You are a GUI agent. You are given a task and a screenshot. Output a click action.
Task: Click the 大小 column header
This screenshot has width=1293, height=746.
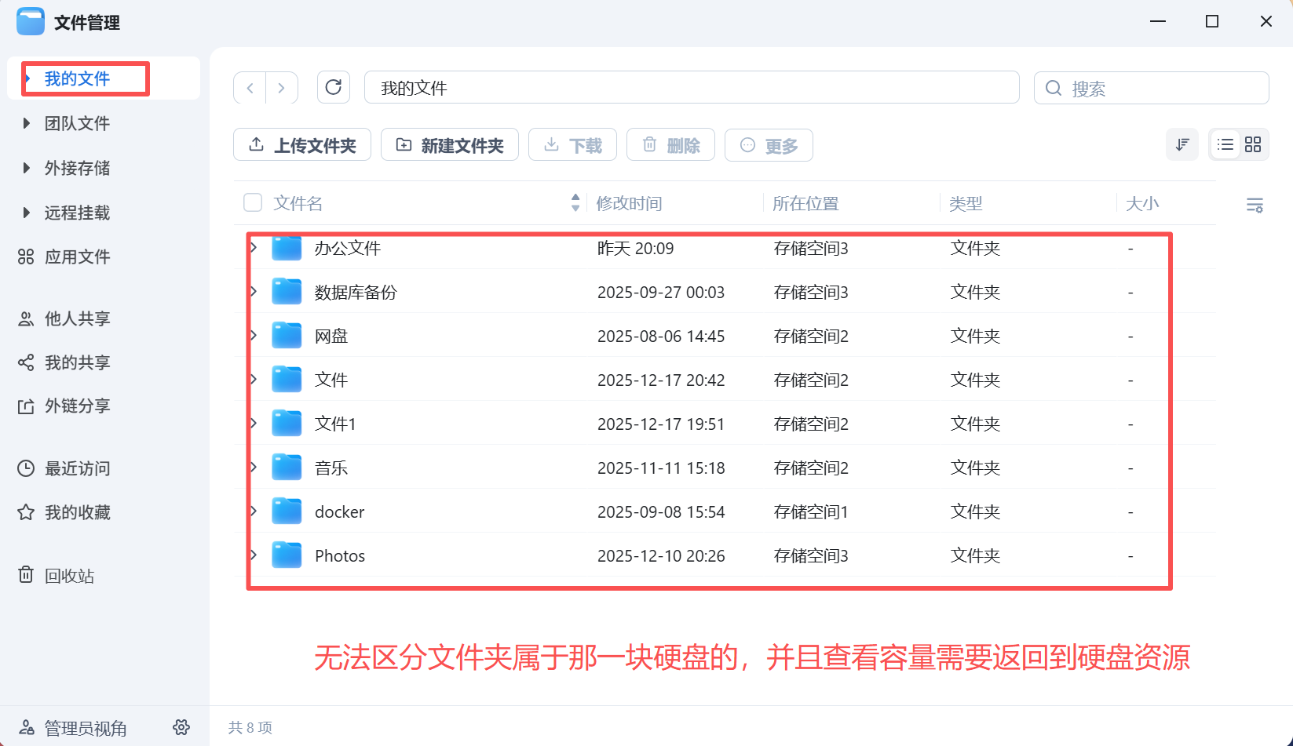[x=1142, y=203]
